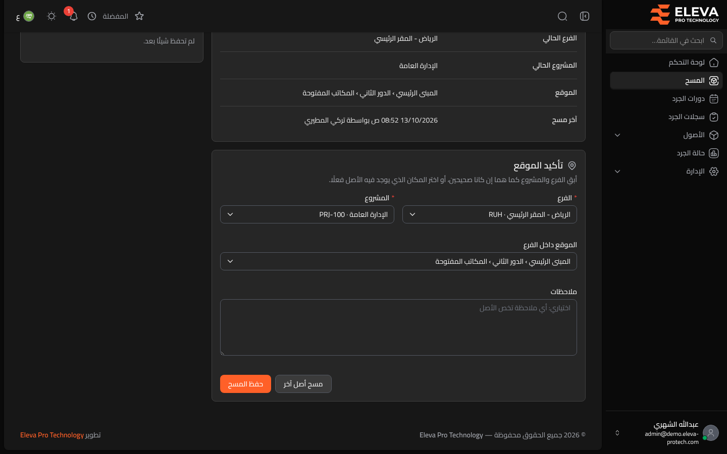Open the user account switcher chevrons
This screenshot has height=454, width=727.
[x=617, y=433]
